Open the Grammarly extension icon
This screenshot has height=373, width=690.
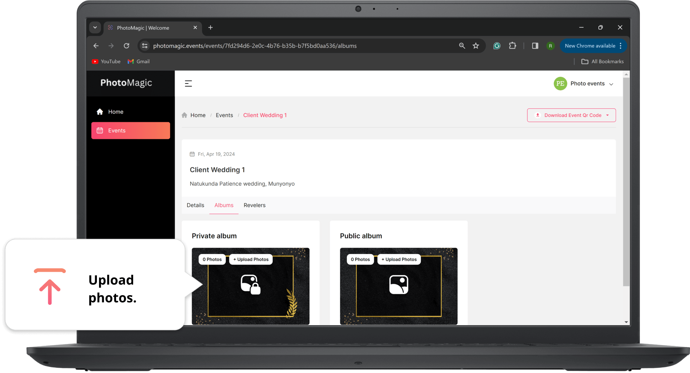[x=497, y=46]
